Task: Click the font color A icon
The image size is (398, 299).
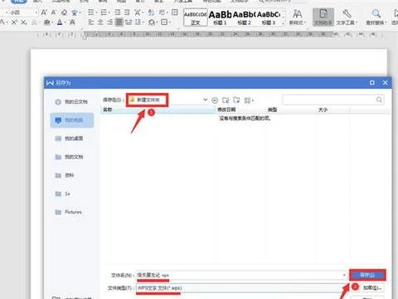Action: tap(60, 22)
